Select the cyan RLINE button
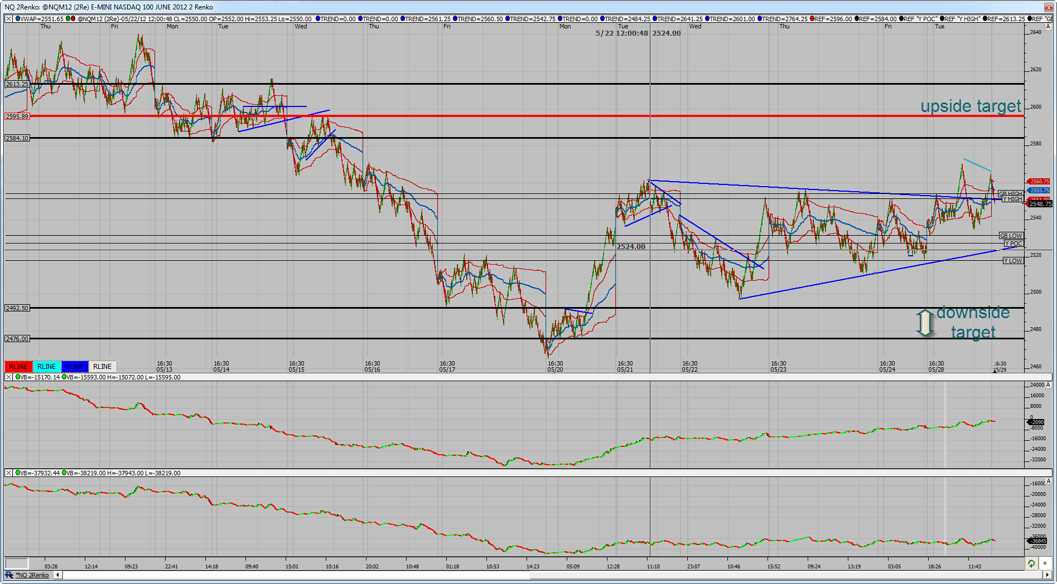The image size is (1057, 584). [46, 367]
